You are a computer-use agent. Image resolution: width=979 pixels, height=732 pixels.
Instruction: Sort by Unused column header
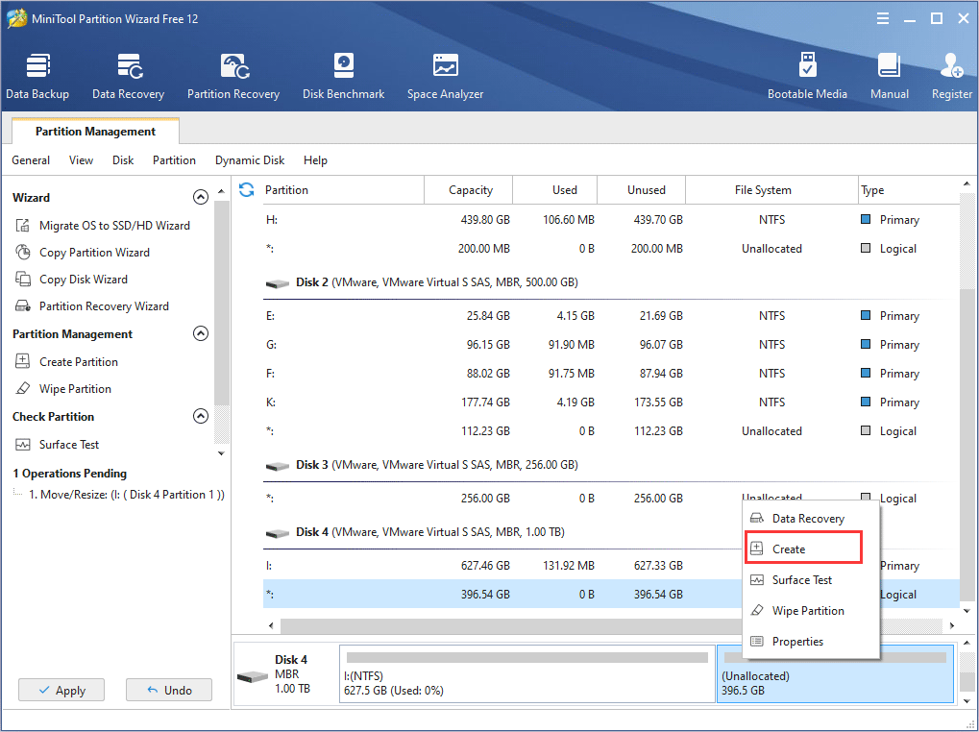(641, 189)
